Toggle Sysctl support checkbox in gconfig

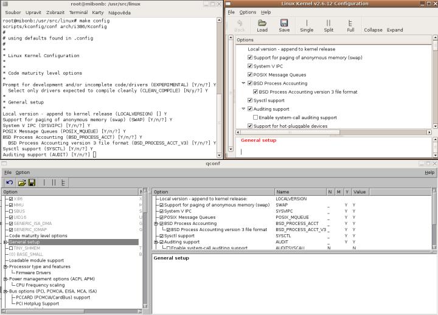(x=250, y=100)
